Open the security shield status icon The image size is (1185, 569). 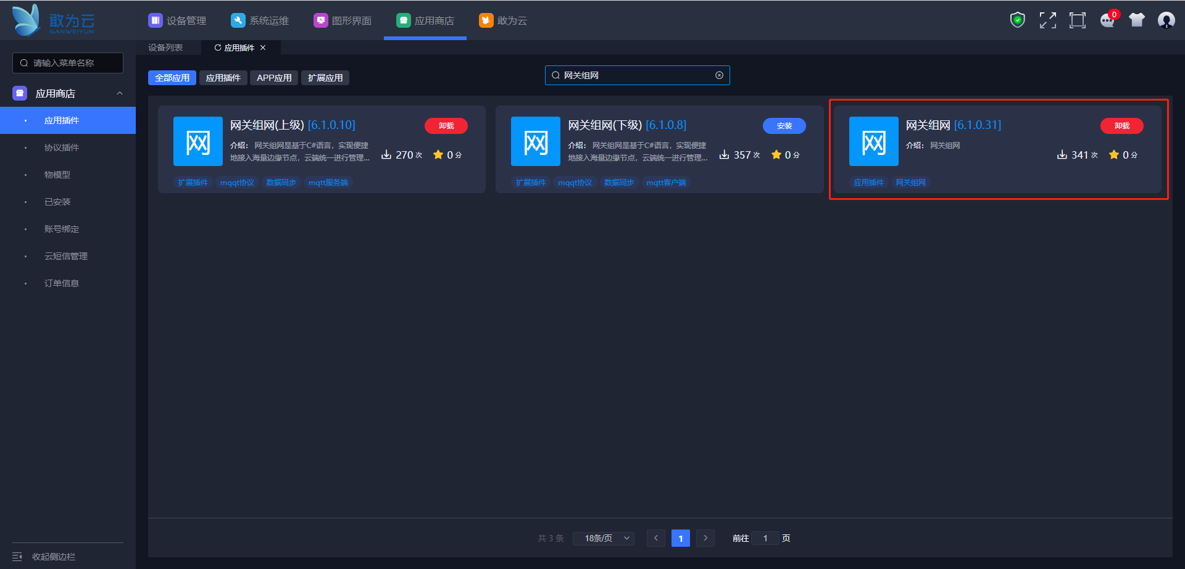click(x=1017, y=20)
